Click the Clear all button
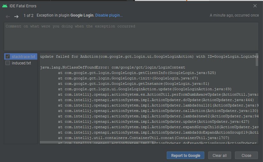The image size is (263, 162). (220, 155)
